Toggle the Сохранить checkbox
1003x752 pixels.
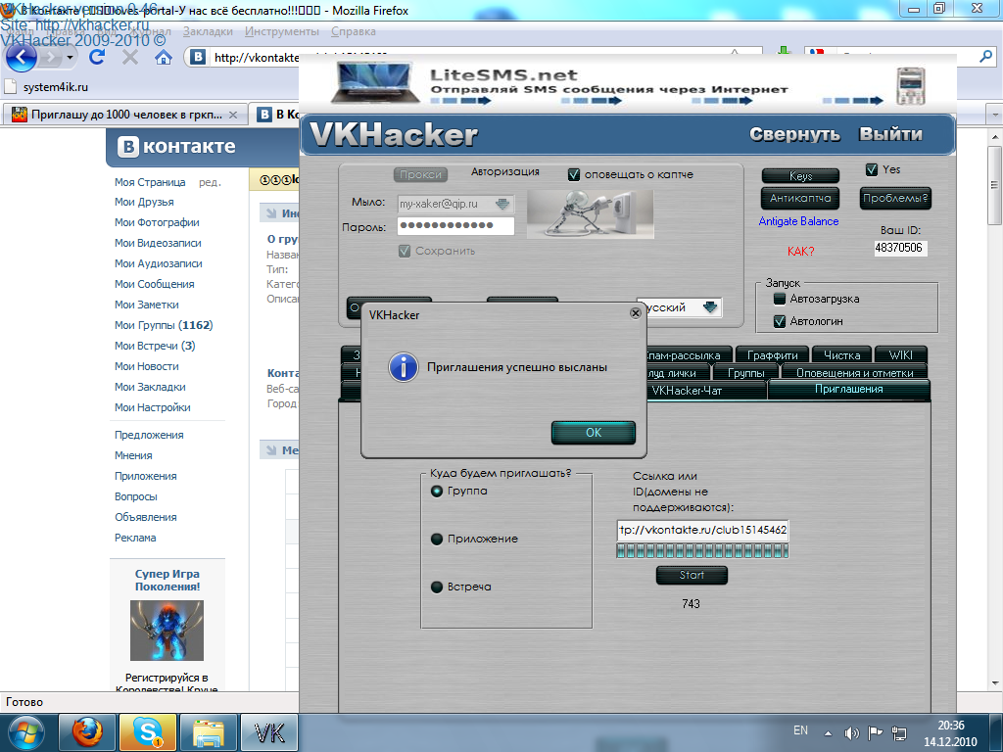405,252
